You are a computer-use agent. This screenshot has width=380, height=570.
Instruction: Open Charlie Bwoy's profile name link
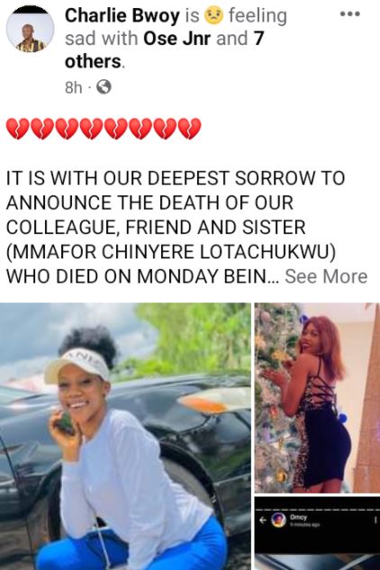pos(122,16)
